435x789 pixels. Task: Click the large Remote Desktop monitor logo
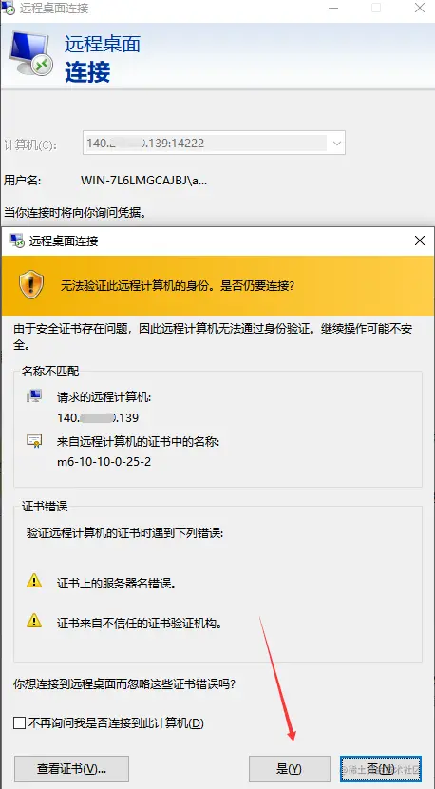point(32,53)
